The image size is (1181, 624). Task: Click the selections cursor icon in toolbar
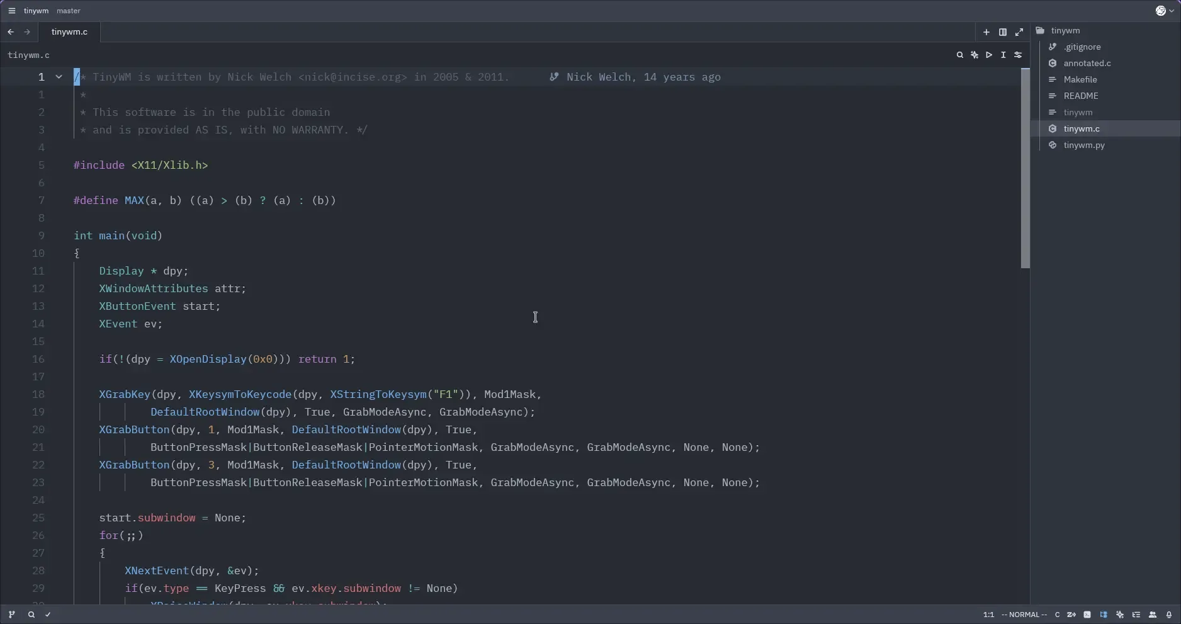pyautogui.click(x=1003, y=55)
